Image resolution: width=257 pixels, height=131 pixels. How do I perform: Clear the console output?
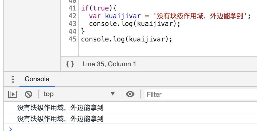click(29, 94)
